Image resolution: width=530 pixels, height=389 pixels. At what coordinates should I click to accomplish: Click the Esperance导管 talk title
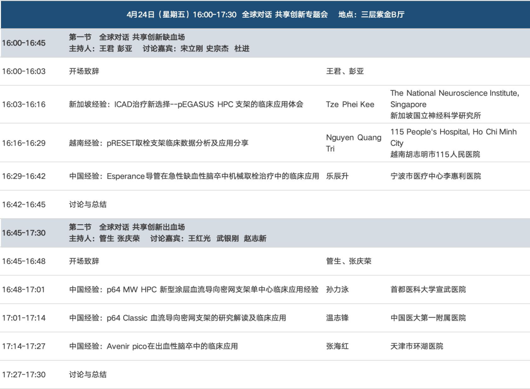pos(194,176)
